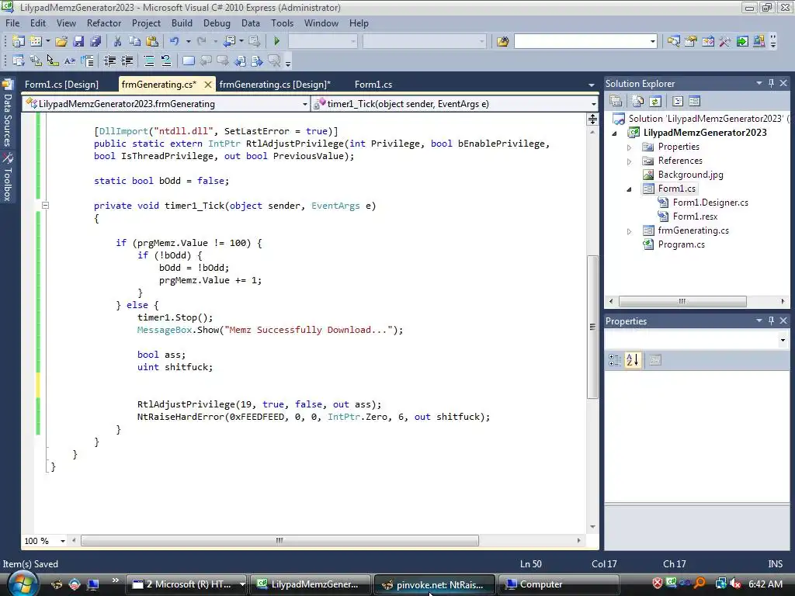The height and width of the screenshot is (596, 795).
Task: Open the Add New Item dropdown arrow
Action: (x=47, y=41)
